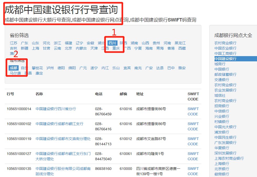Select the 内蒙古 province link
This screenshot has width=257, height=177.
coord(81,48)
